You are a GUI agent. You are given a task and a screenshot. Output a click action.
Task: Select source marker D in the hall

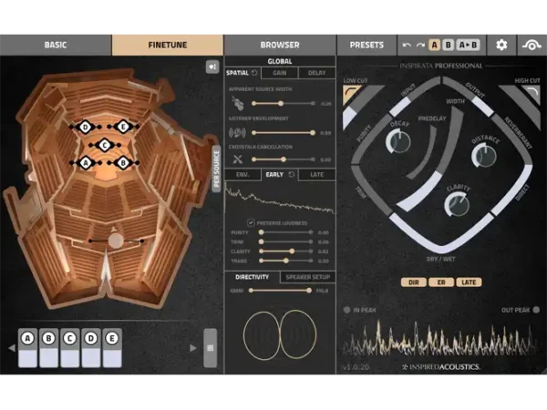click(x=86, y=127)
